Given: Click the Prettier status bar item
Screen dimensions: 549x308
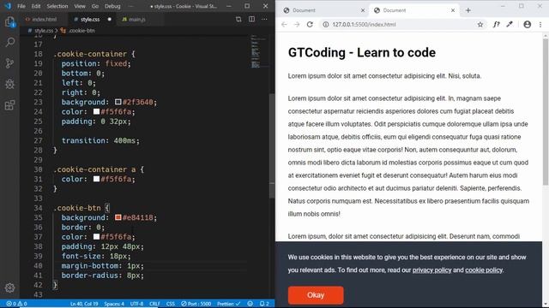Looking at the screenshot, I should pyautogui.click(x=228, y=304).
